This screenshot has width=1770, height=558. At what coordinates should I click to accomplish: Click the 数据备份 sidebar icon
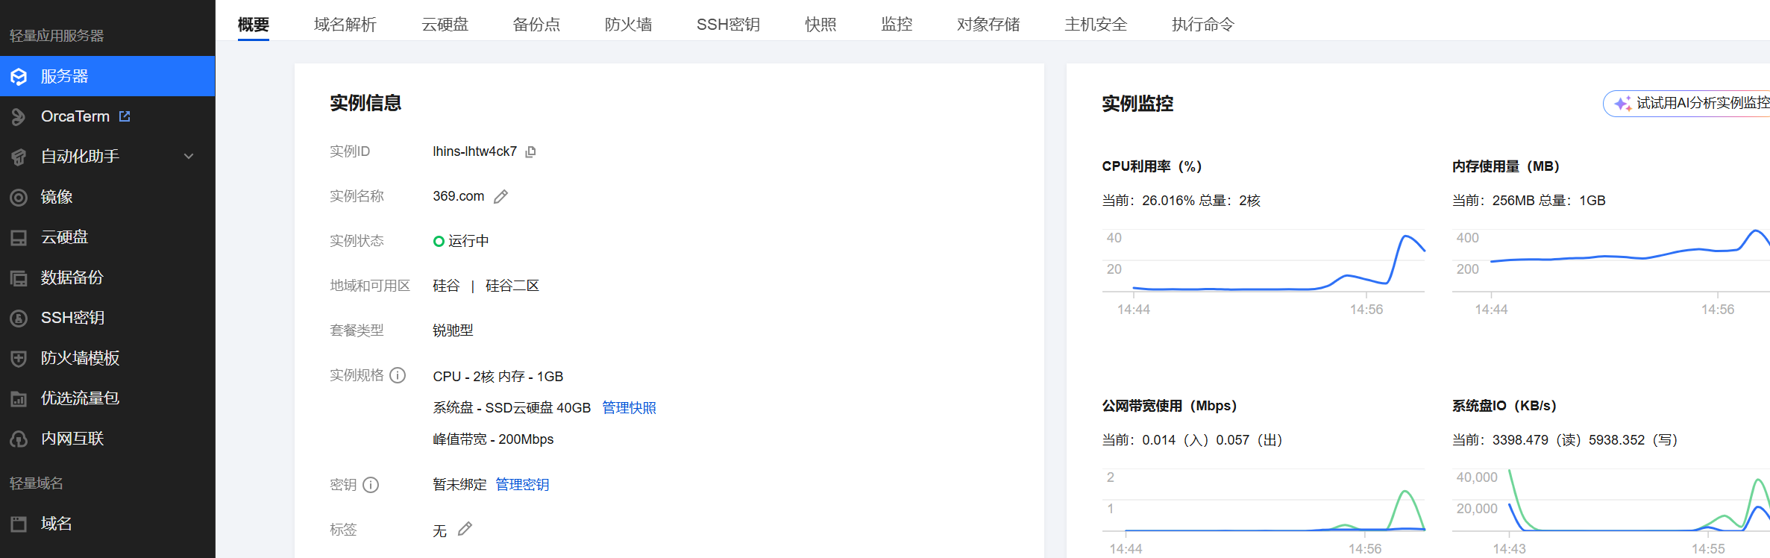point(19,278)
